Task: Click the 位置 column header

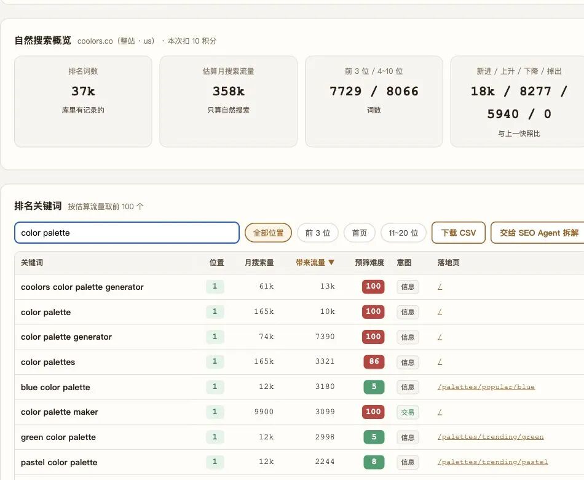Action: click(216, 263)
